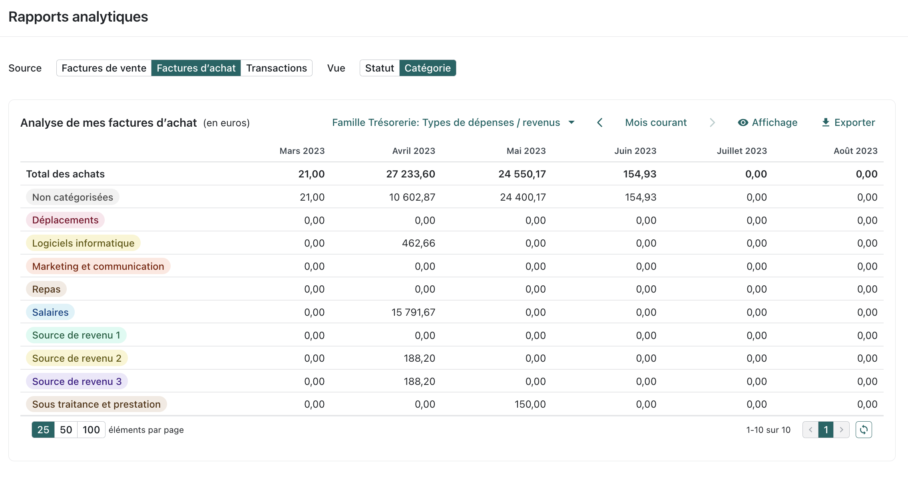Click the Repas category tag

[46, 289]
